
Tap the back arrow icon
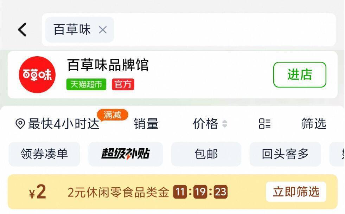click(22, 30)
